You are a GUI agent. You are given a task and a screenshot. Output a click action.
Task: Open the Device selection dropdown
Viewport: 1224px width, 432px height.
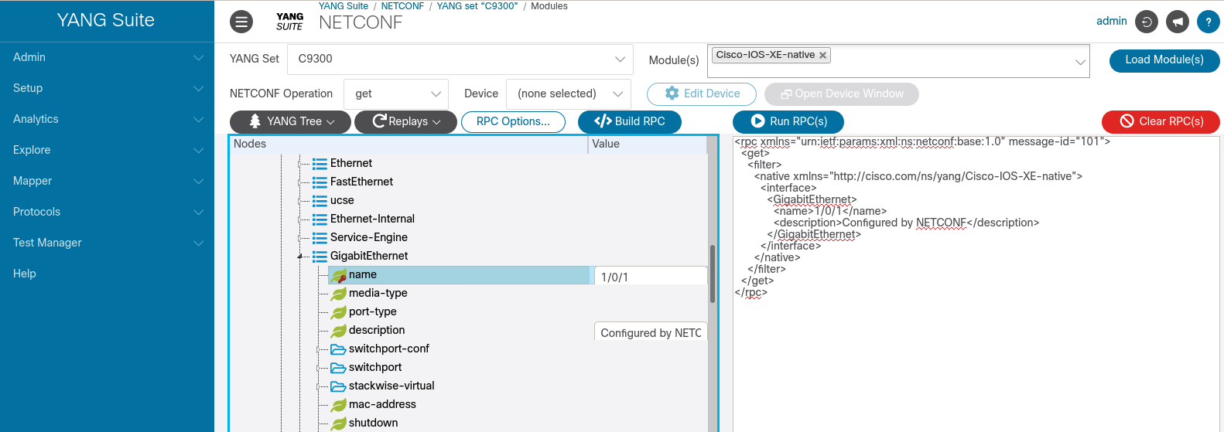click(x=569, y=94)
